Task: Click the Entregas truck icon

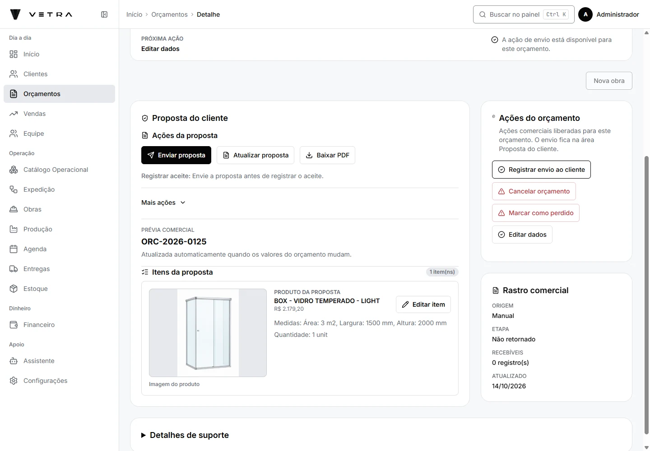Action: point(14,269)
